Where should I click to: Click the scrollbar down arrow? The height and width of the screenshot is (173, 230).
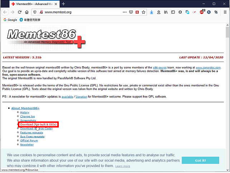coord(227,170)
